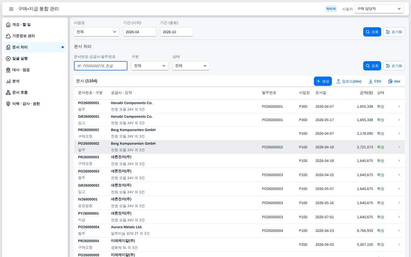Open 분석 bar chart icon

8,81
